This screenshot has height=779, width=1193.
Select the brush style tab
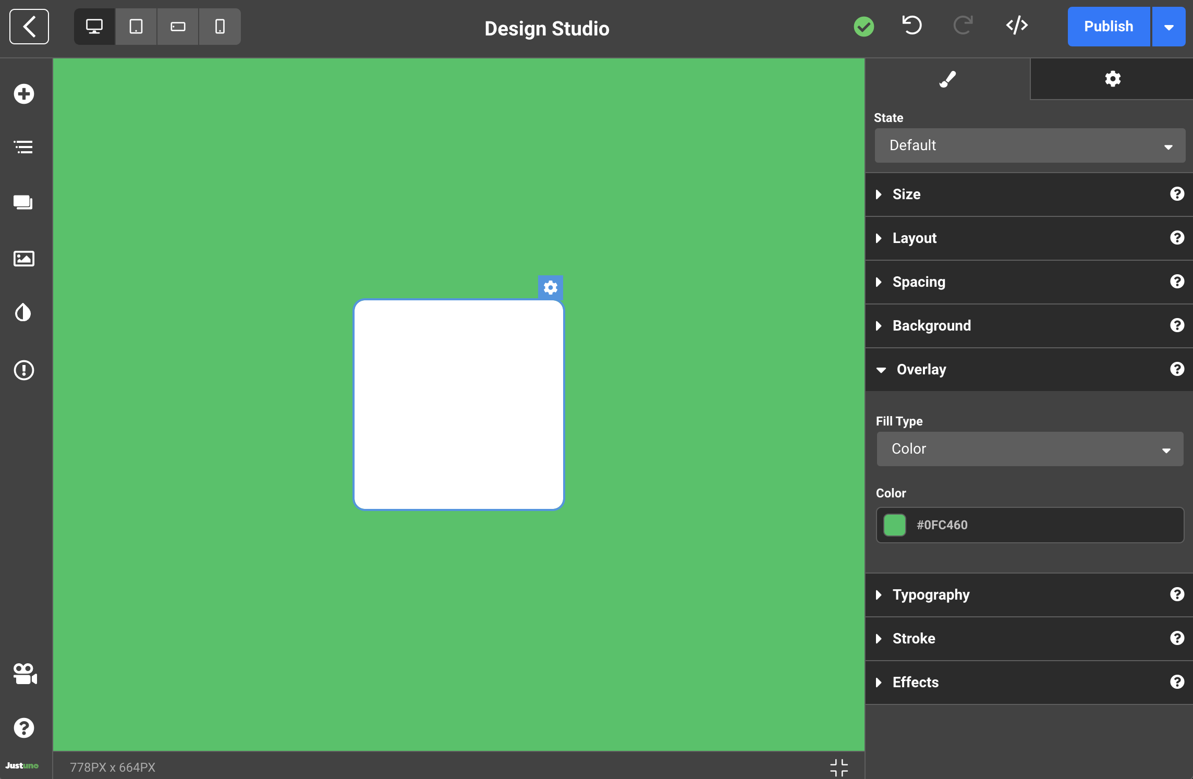pos(947,79)
